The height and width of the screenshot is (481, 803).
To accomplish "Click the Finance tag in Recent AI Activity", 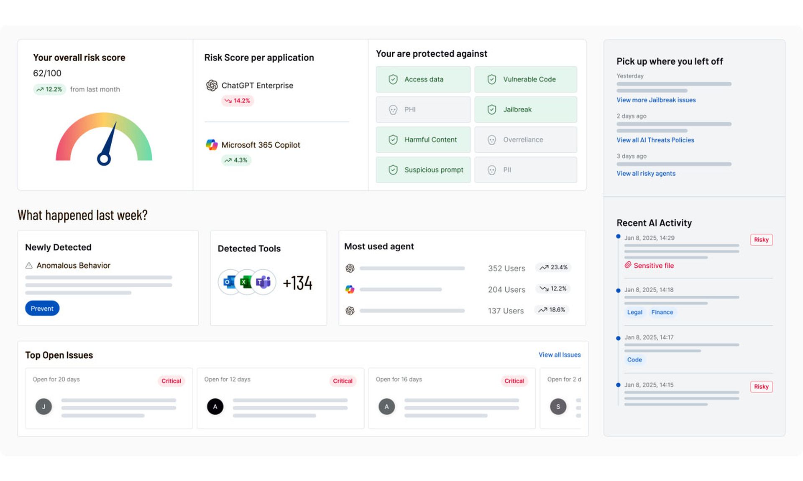I will pyautogui.click(x=662, y=312).
